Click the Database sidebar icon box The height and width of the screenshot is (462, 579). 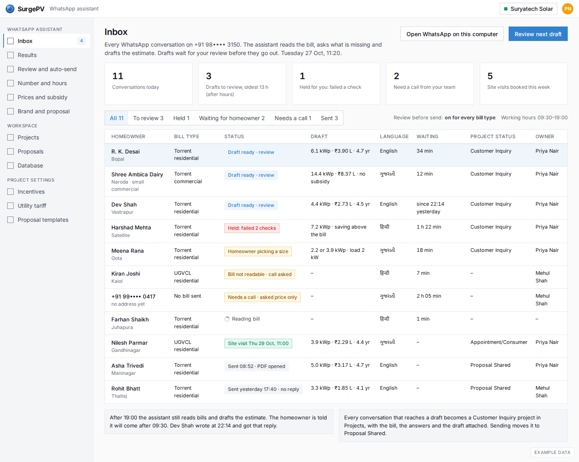10,166
